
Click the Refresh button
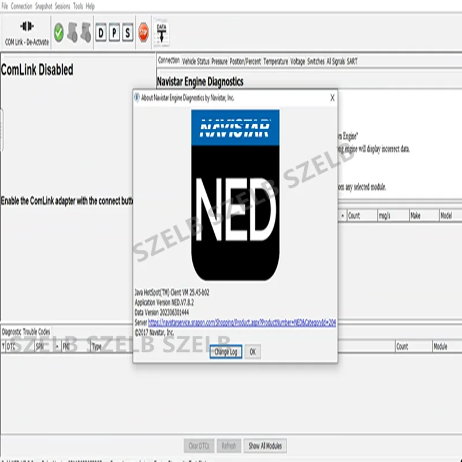(x=229, y=446)
